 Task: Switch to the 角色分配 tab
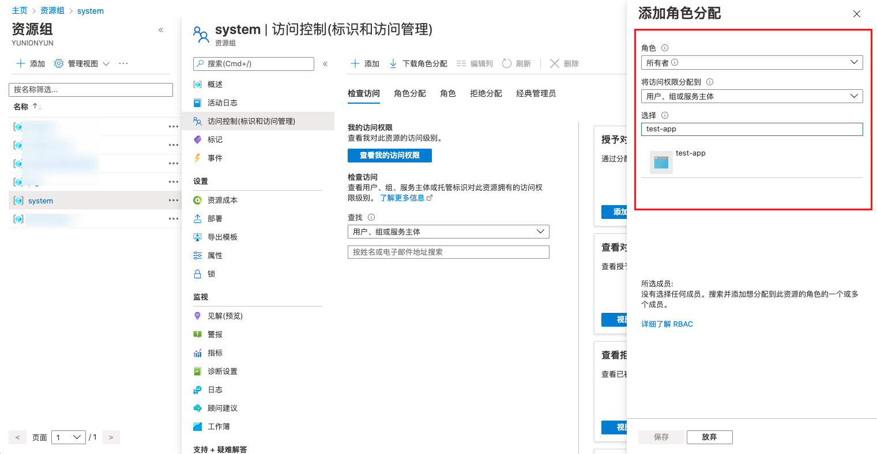pos(409,93)
